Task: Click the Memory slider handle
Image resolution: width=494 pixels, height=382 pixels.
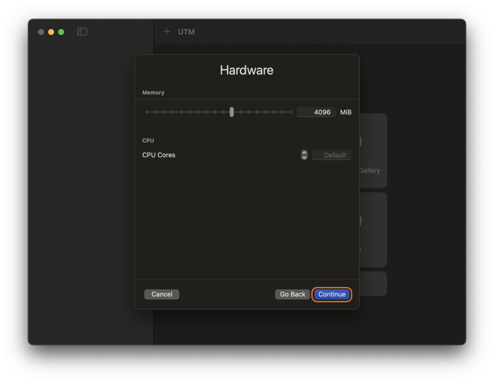Action: coord(232,112)
